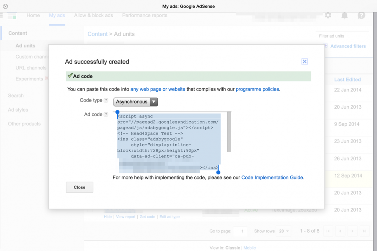Switch to the Allow & block ads tab
The height and width of the screenshot is (251, 377).
93,16
